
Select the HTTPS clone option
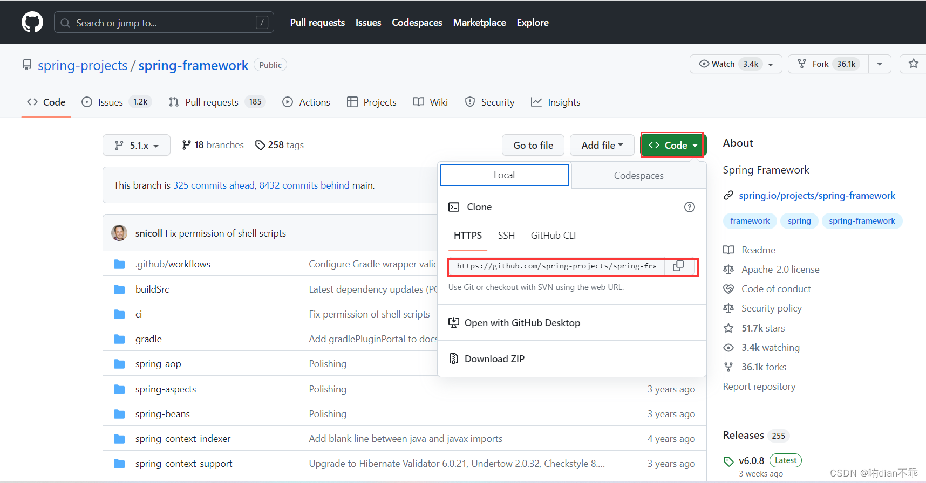[468, 236]
